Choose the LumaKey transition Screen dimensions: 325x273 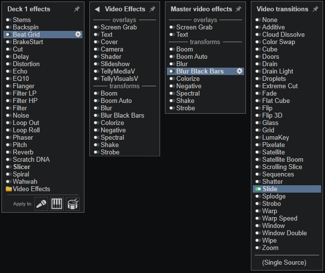point(275,137)
